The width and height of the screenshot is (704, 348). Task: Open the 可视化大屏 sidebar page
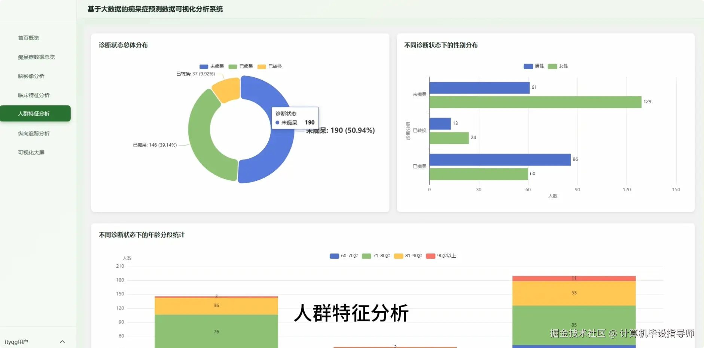coord(30,152)
